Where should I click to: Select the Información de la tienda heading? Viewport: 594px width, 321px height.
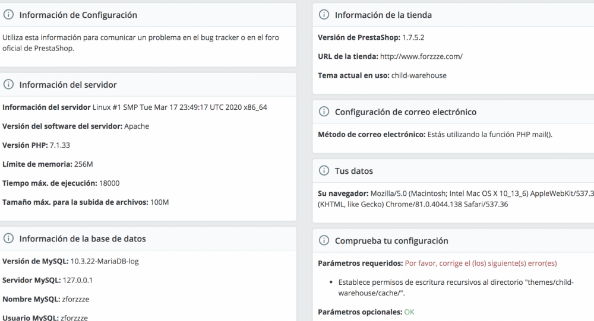coord(383,15)
